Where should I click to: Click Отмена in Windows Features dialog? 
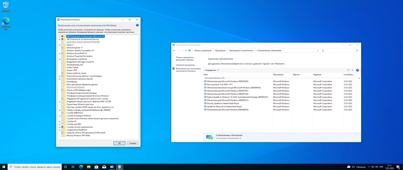click(133, 143)
